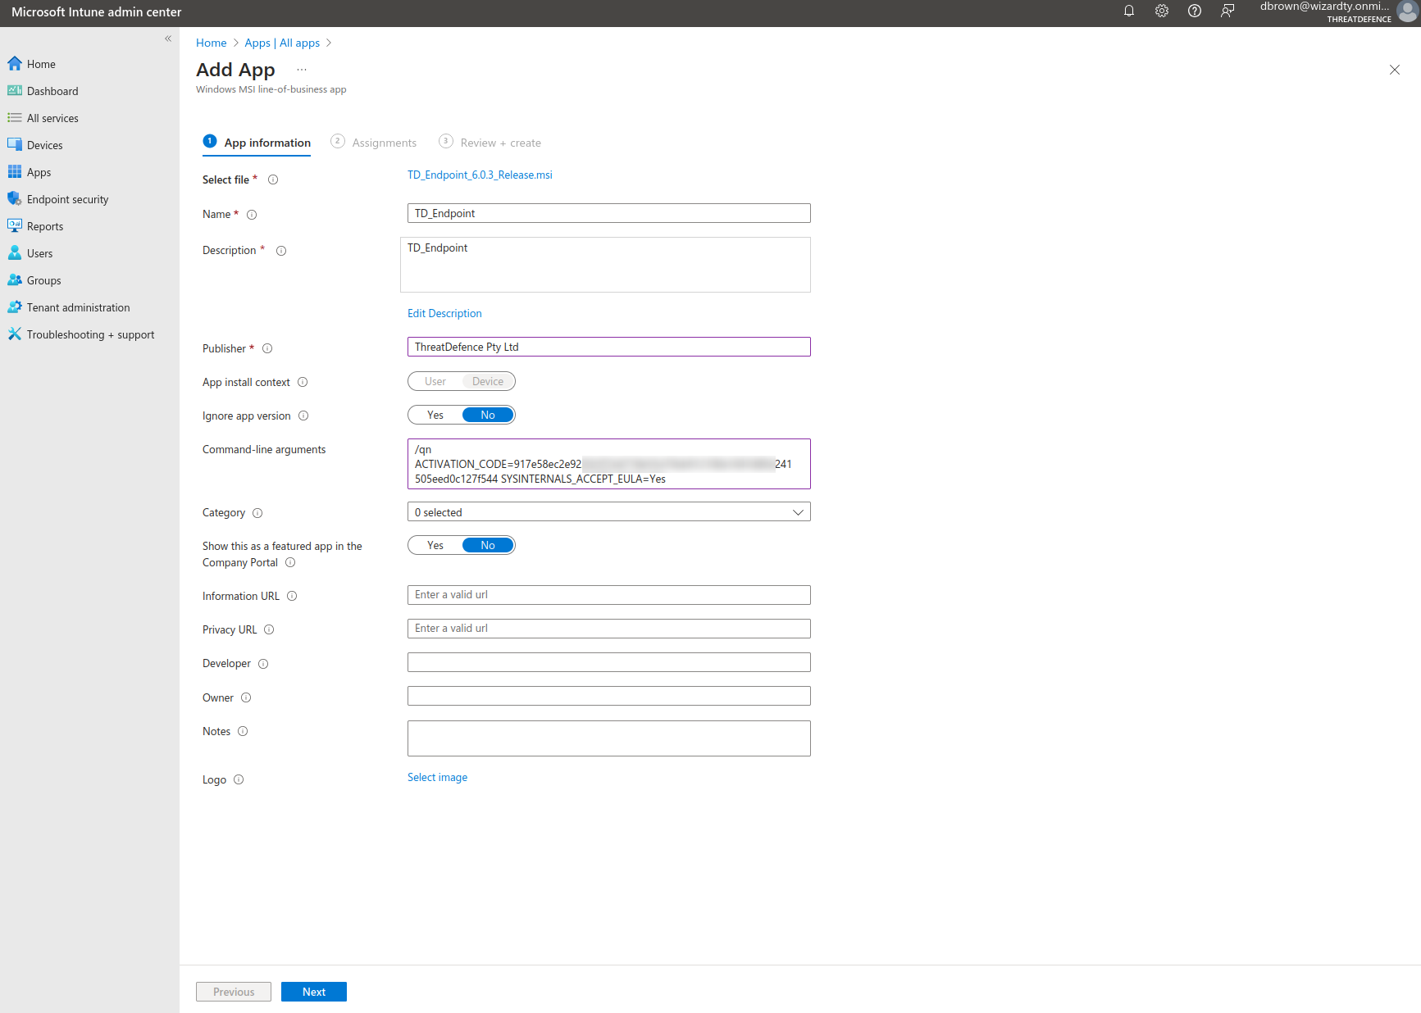
Task: Open the feedback icon in header
Action: [1227, 11]
